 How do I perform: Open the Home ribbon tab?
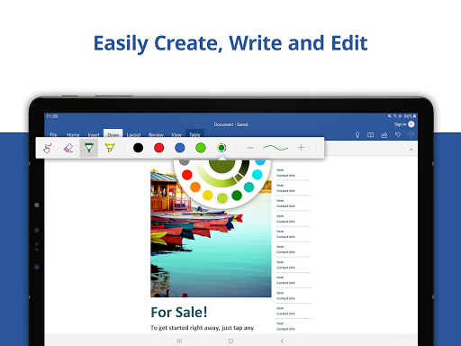pyautogui.click(x=73, y=135)
